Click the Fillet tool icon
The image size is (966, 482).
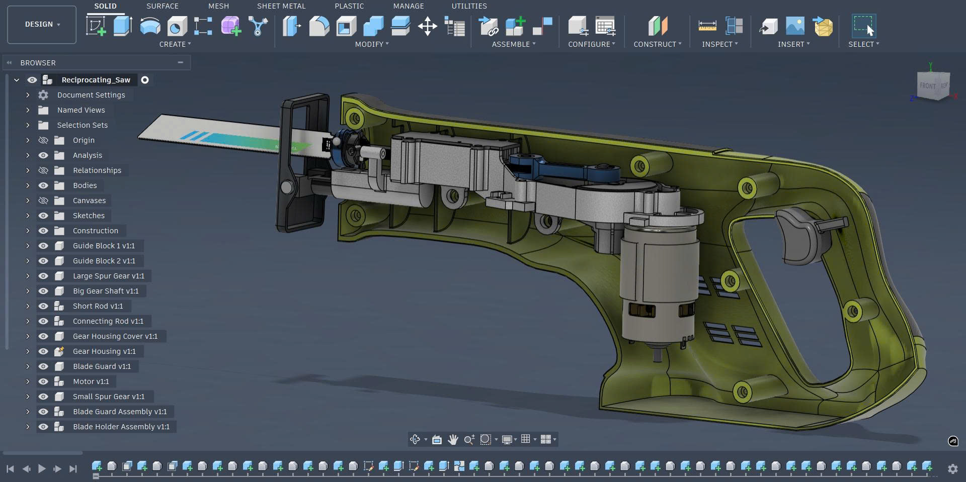coord(319,26)
